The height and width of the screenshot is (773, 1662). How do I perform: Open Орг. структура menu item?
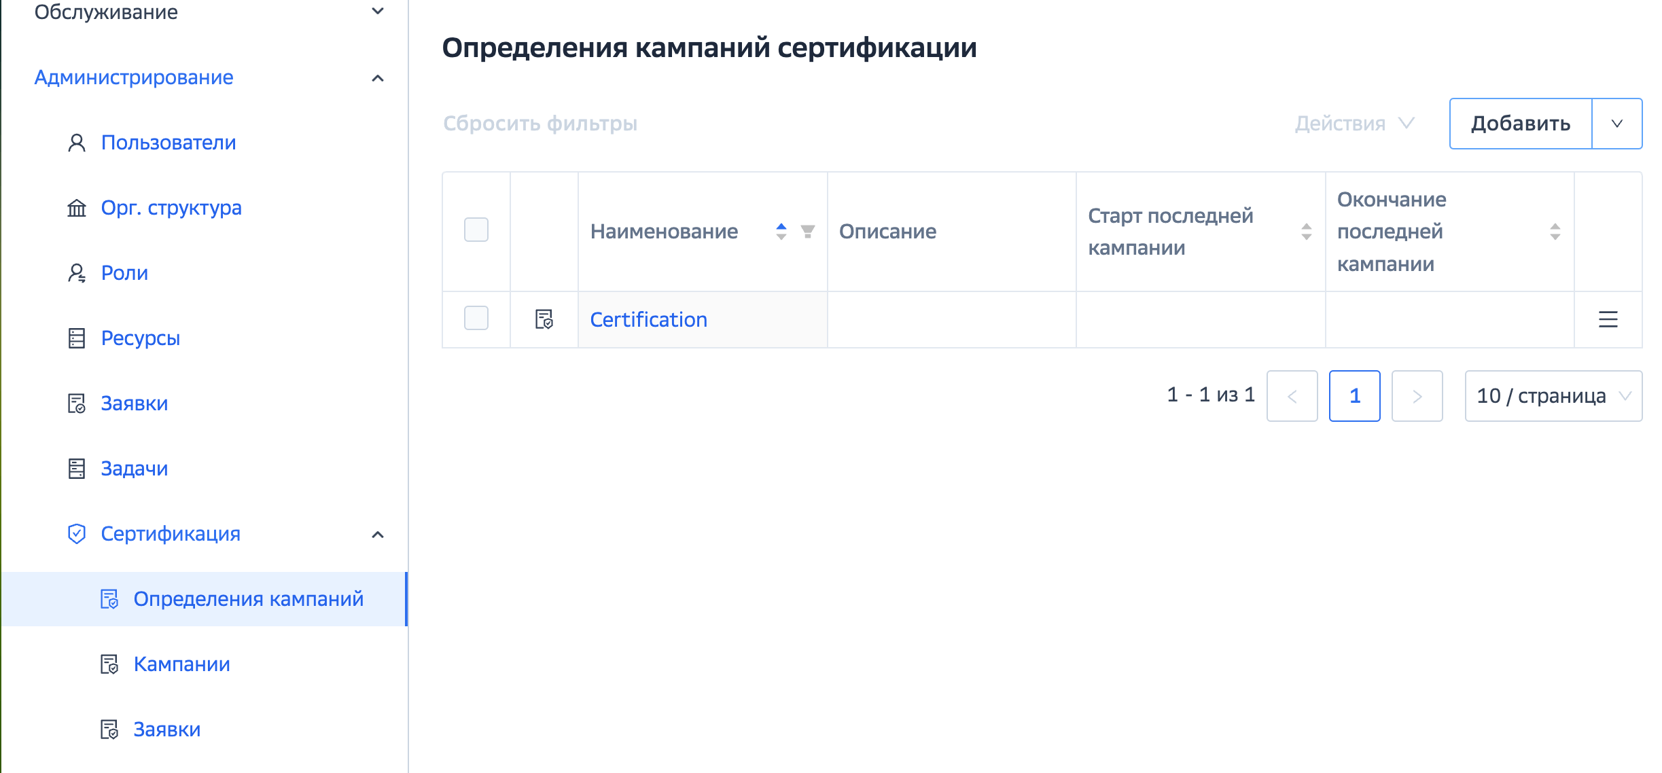[x=171, y=208]
